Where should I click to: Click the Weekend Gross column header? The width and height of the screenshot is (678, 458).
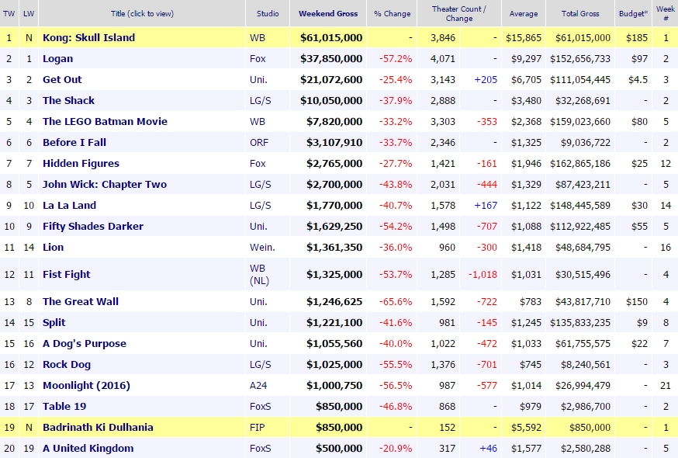(x=328, y=13)
